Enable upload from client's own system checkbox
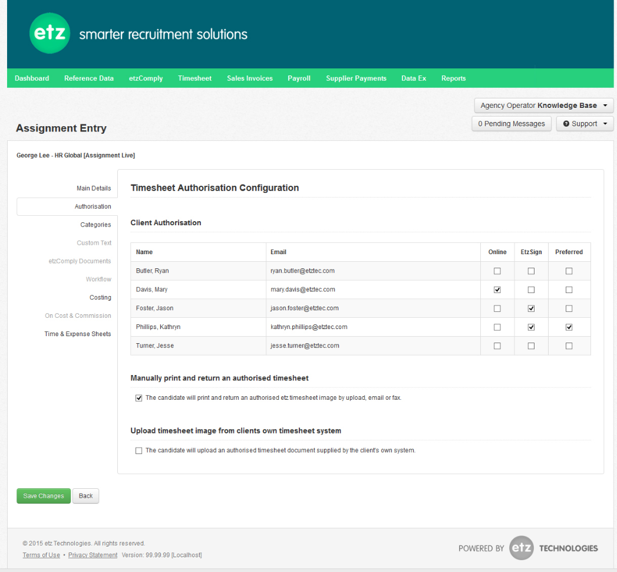The width and height of the screenshot is (617, 572). click(139, 451)
